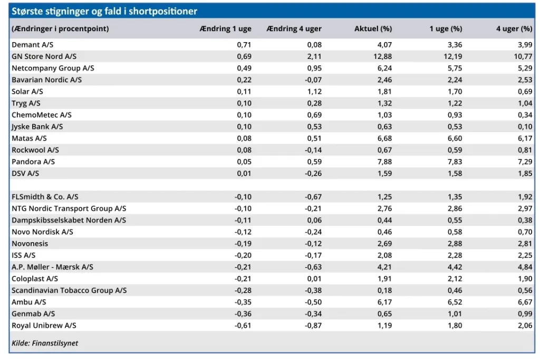Image resolution: width=540 pixels, height=359 pixels.
Task: Select the Pandora A/S row label
Action: pyautogui.click(x=33, y=162)
